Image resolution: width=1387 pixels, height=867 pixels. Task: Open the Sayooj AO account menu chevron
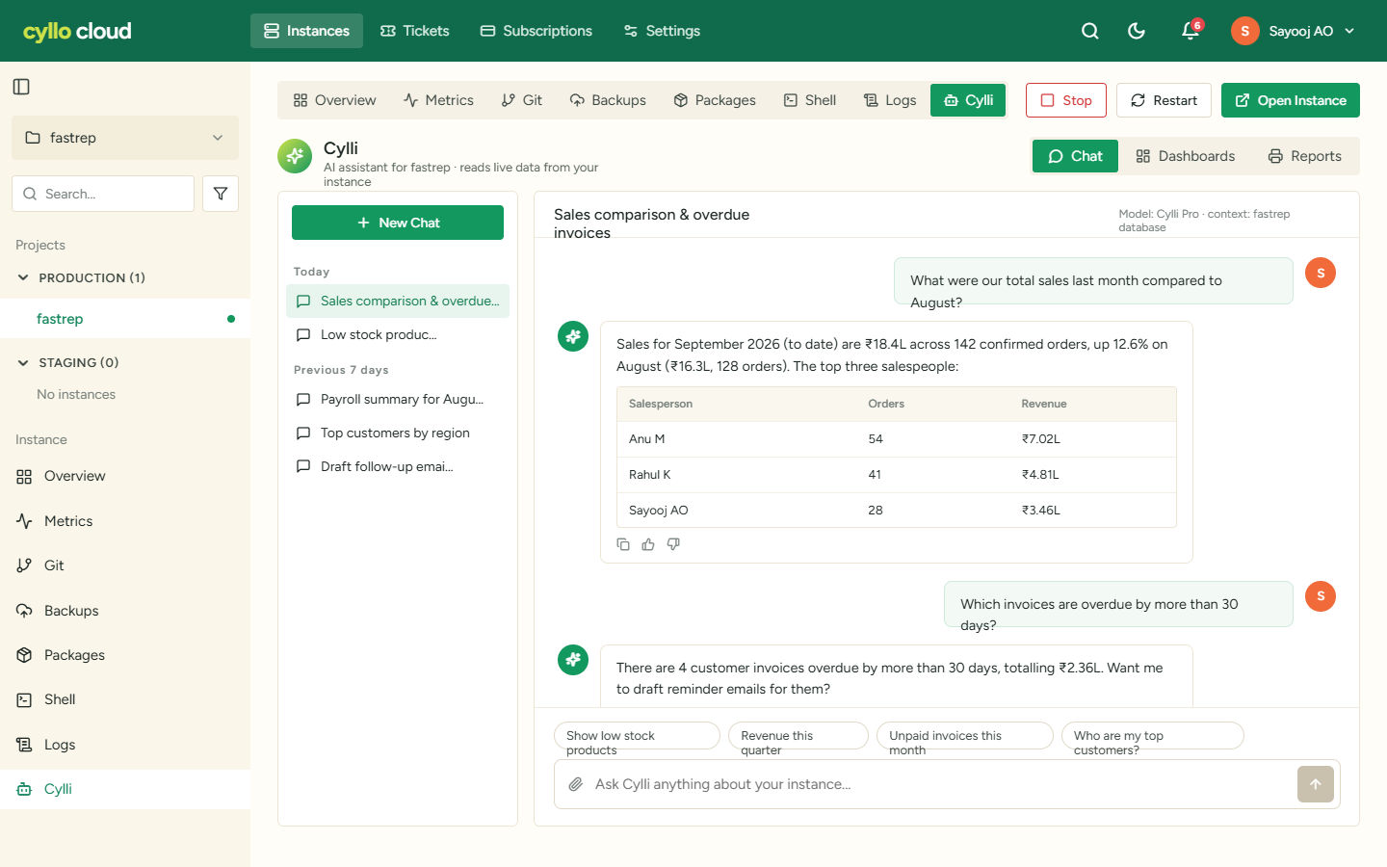pos(1349,31)
